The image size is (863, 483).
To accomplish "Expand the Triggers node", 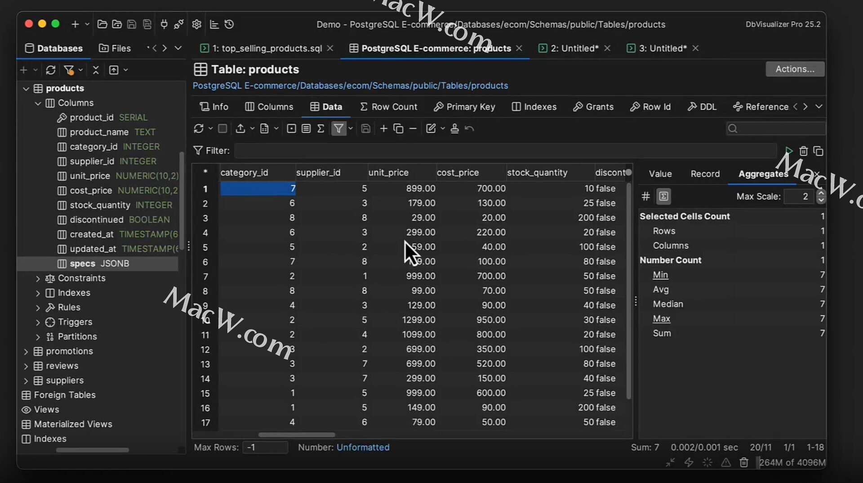I will pos(38,322).
